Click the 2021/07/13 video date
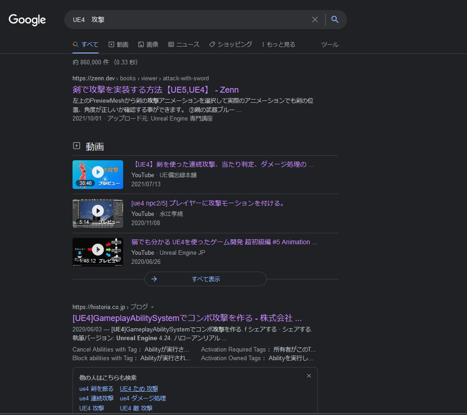The image size is (467, 415). point(146,184)
